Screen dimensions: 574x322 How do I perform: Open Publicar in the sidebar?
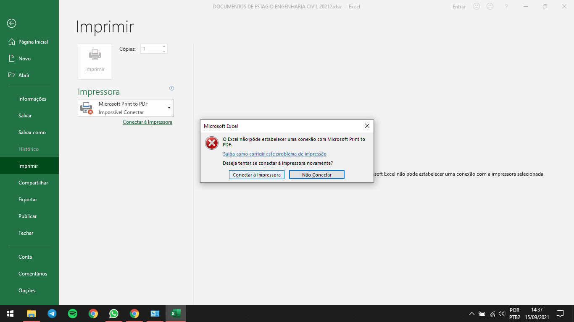coord(29,216)
